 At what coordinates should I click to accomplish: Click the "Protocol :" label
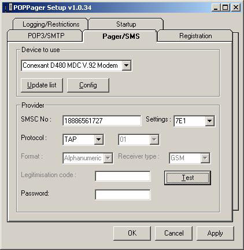pos(34,138)
